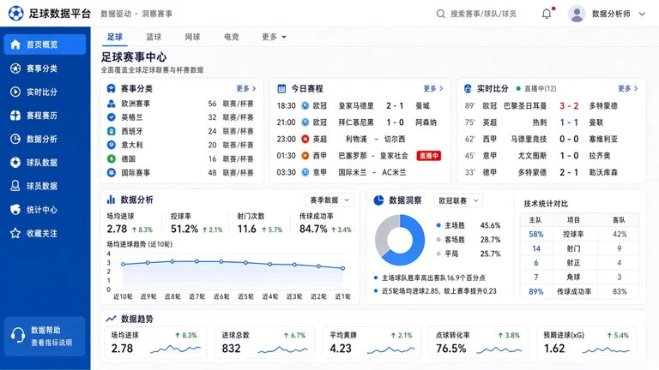Select the 西班牙 category row
659x370 pixels.
click(181, 131)
